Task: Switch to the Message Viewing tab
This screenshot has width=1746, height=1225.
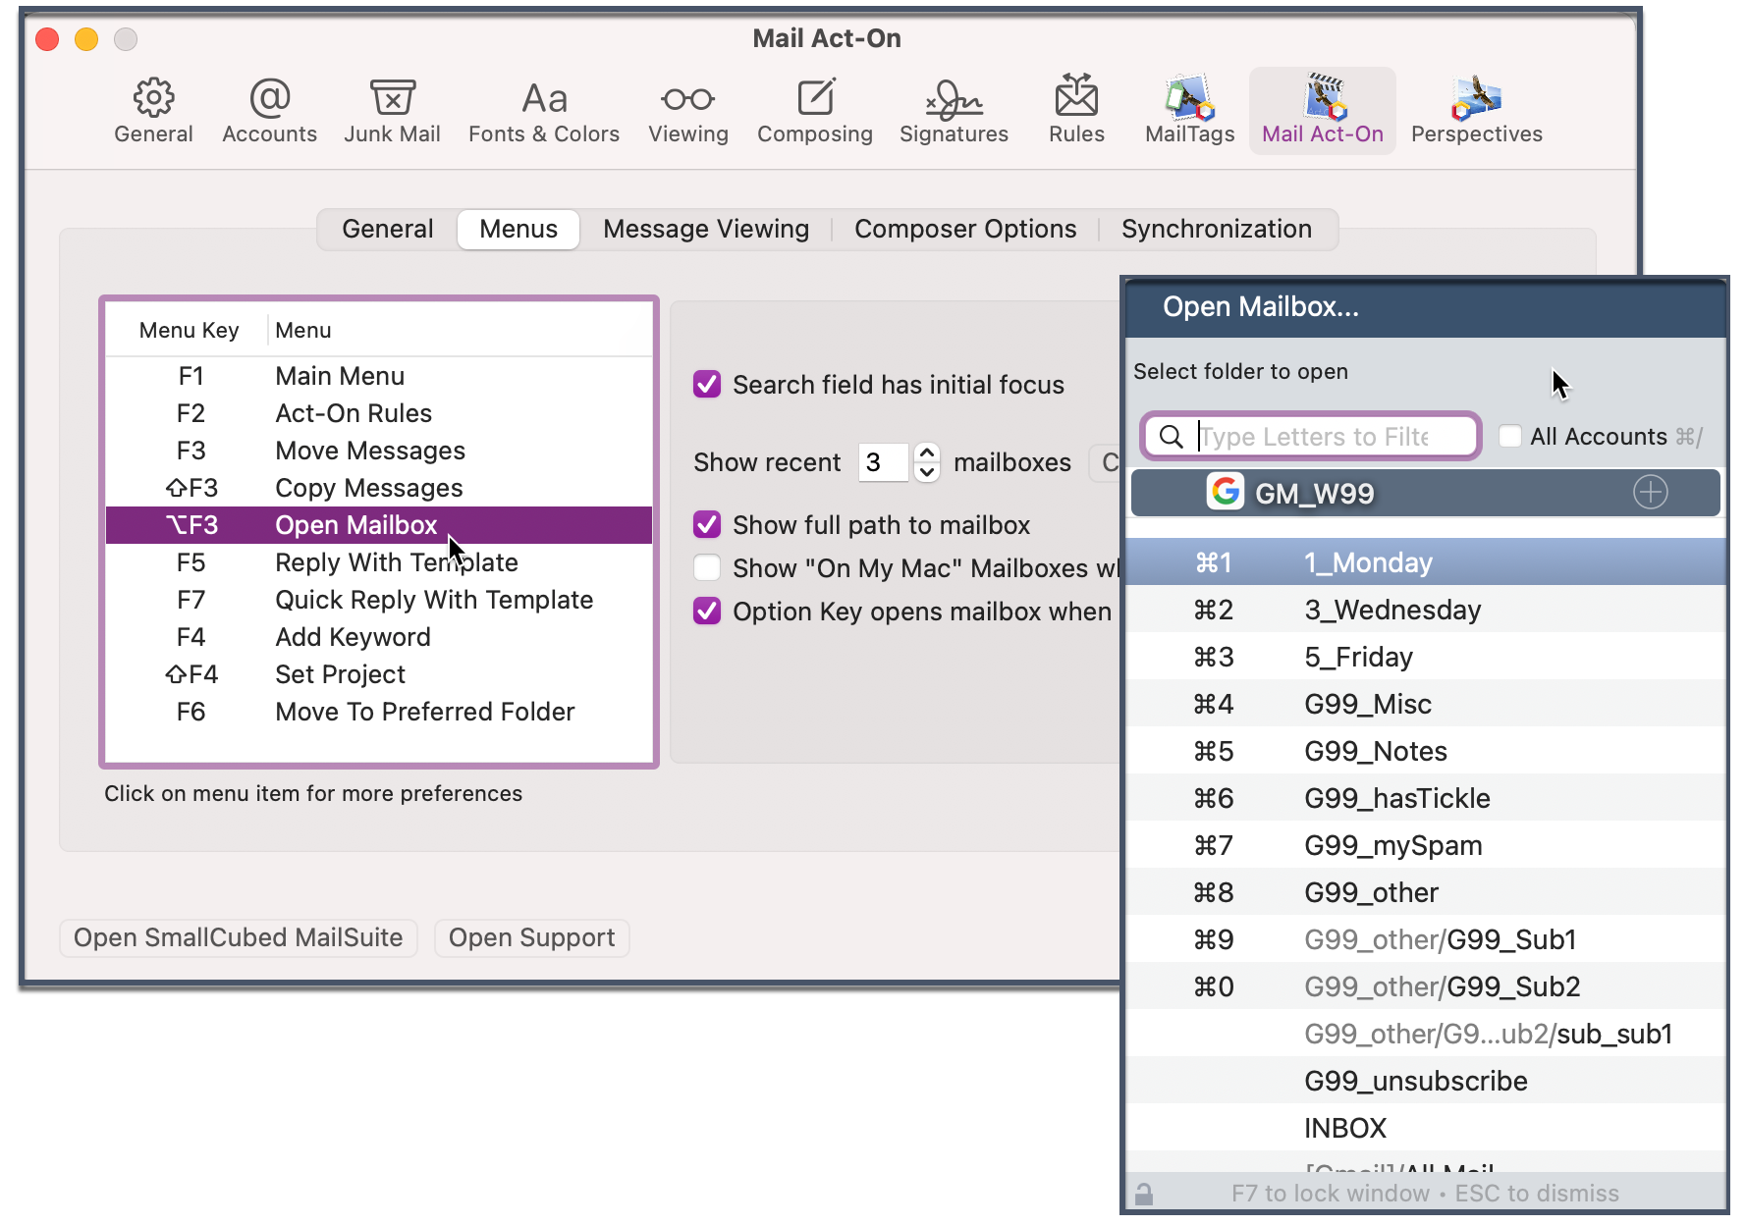Action: click(706, 229)
